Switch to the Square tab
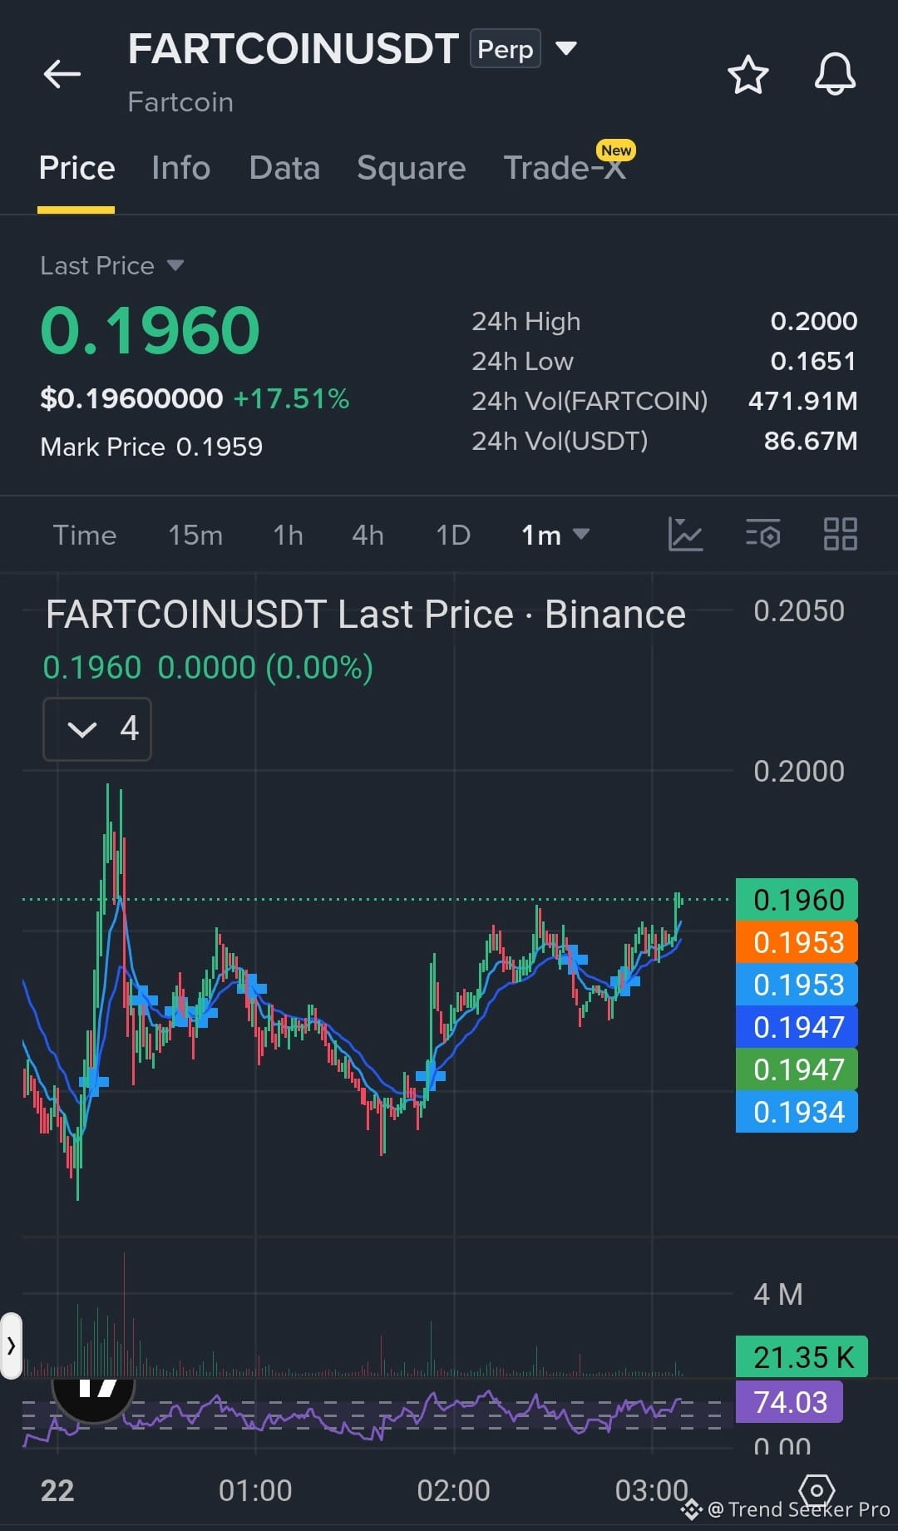The image size is (898, 1531). click(x=412, y=168)
